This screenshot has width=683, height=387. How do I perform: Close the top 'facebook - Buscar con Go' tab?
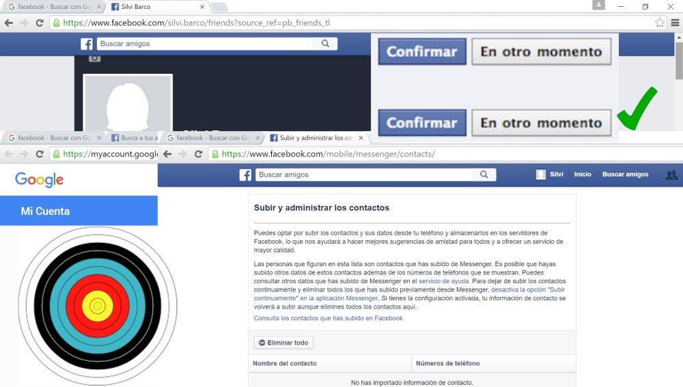[x=99, y=7]
